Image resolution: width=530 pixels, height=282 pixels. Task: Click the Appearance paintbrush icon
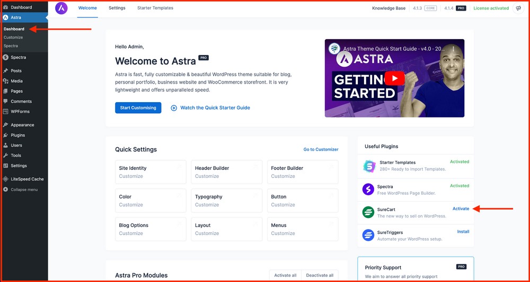[x=5, y=125]
